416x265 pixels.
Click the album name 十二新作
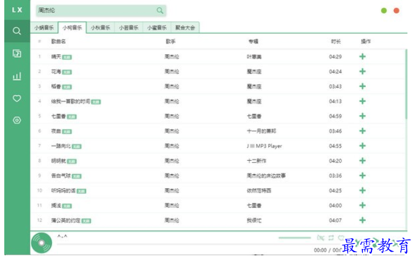coord(257,161)
